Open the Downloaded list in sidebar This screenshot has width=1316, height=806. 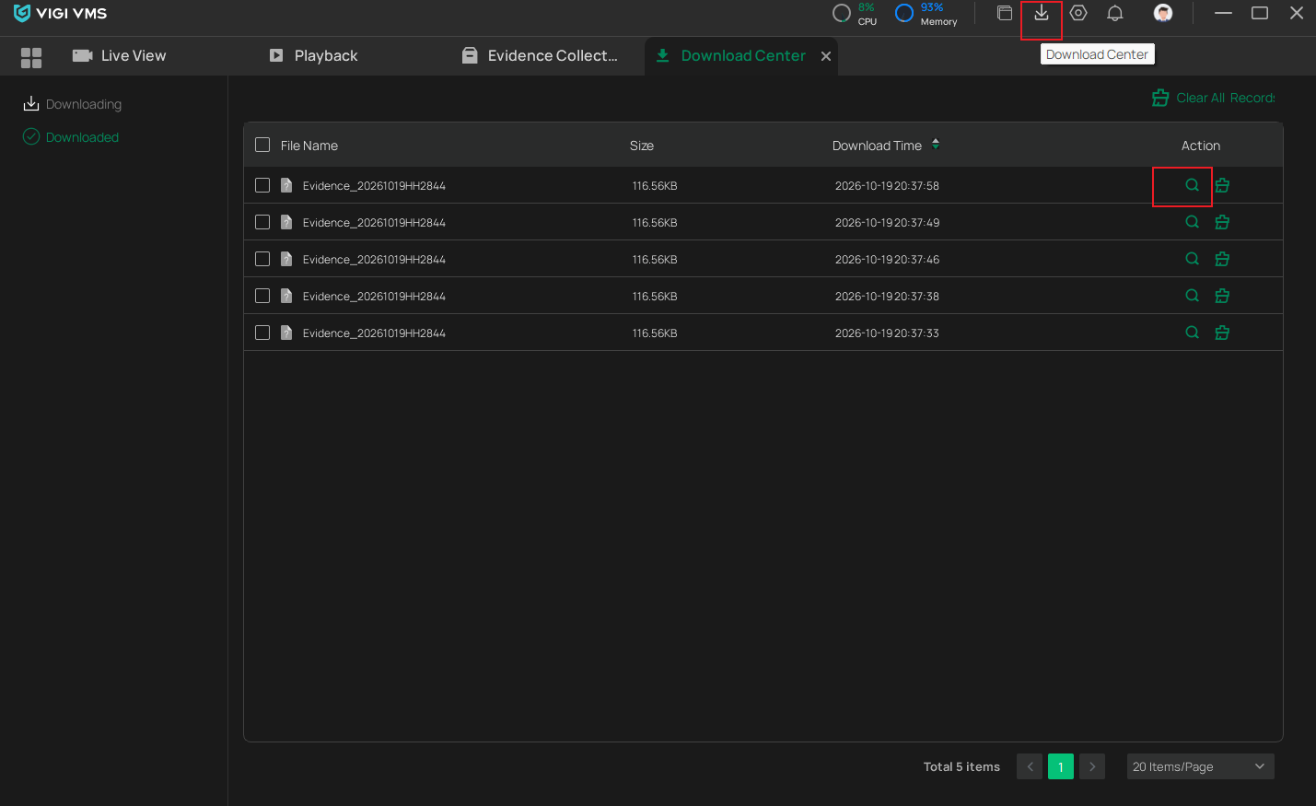tap(71, 137)
